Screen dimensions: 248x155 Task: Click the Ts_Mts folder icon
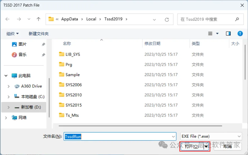coord(62,115)
